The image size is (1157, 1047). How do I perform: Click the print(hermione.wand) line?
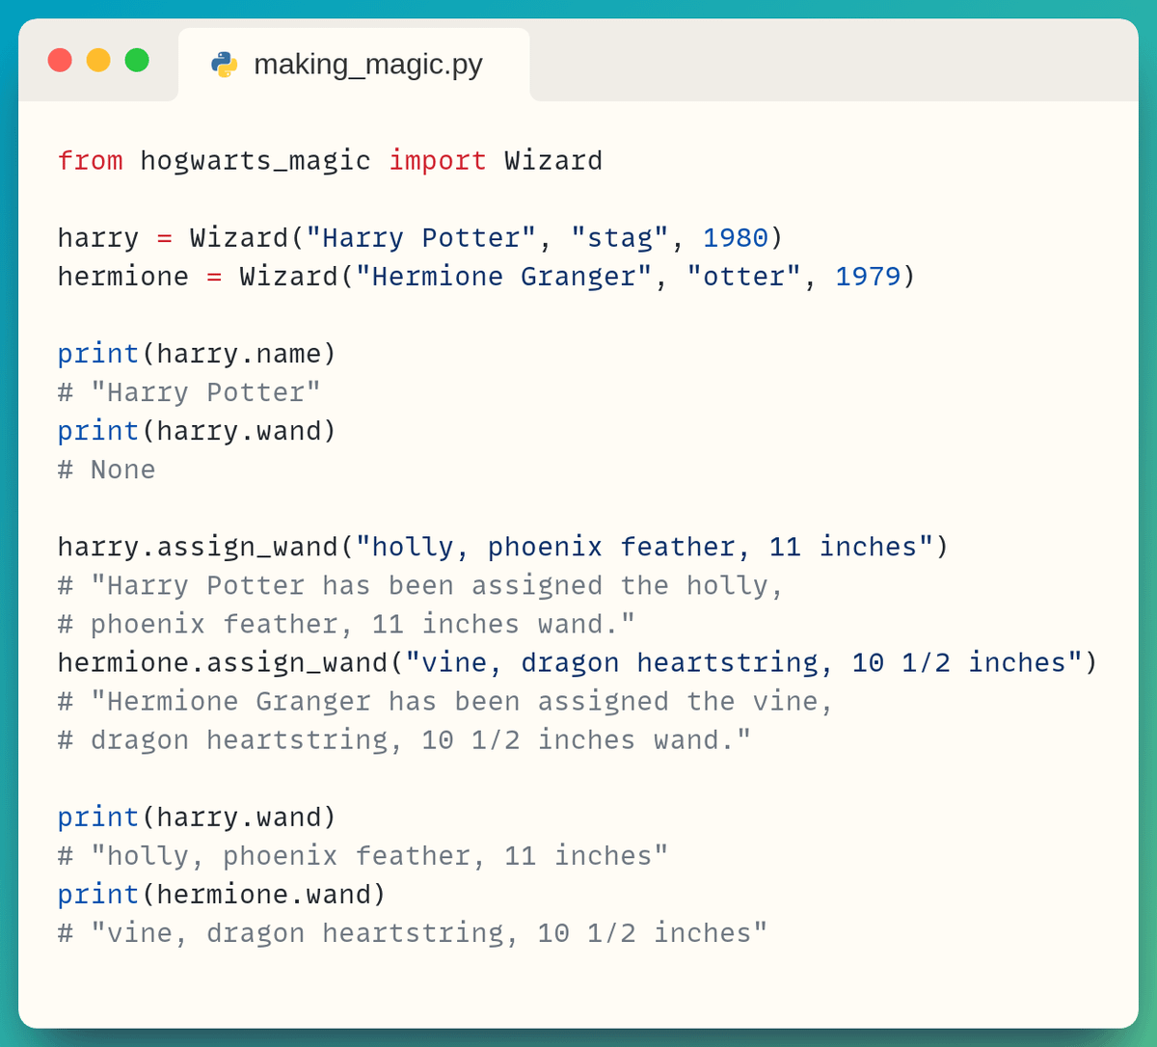coord(221,894)
